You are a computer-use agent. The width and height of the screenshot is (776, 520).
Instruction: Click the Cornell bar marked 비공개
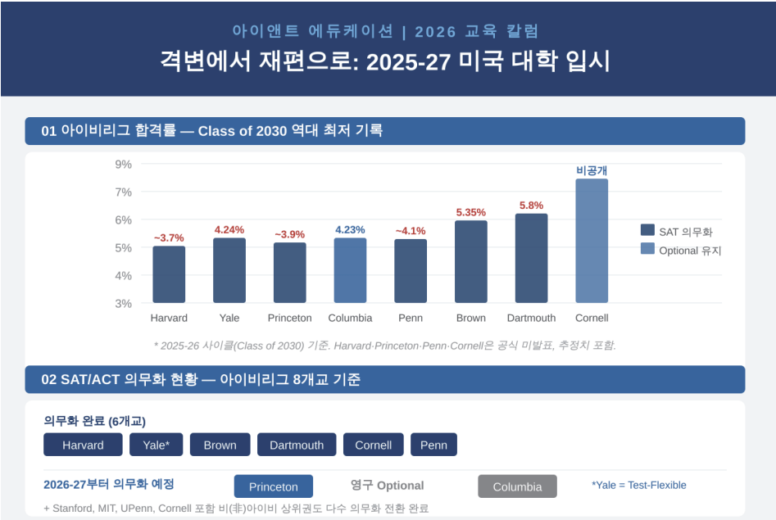[x=592, y=241]
